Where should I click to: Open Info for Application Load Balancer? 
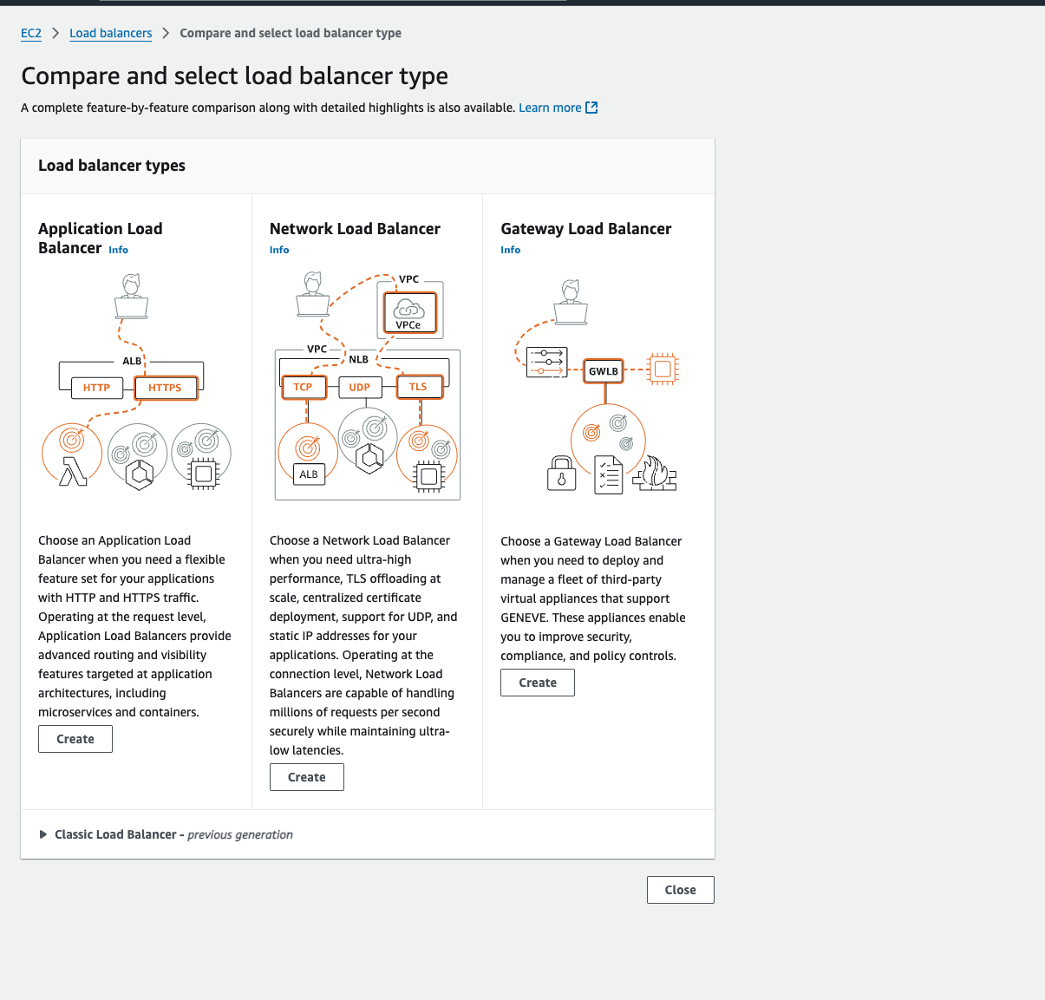coord(118,250)
